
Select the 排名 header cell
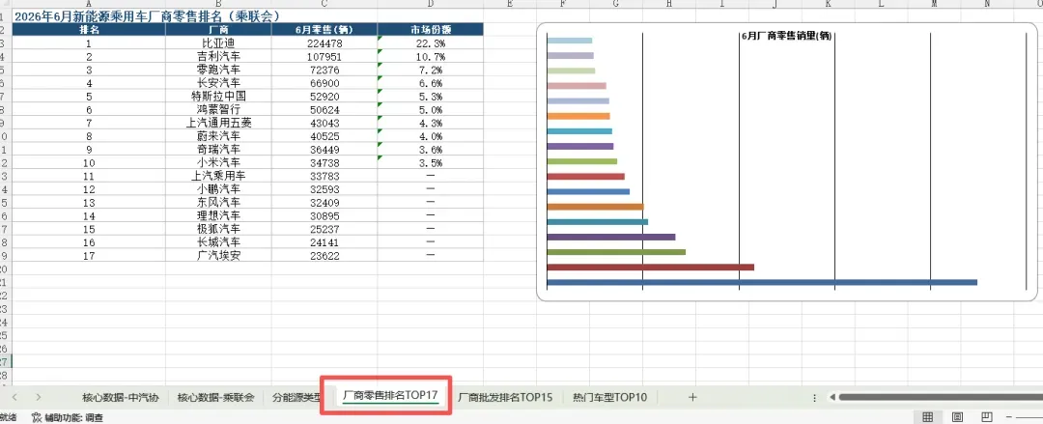coord(89,29)
